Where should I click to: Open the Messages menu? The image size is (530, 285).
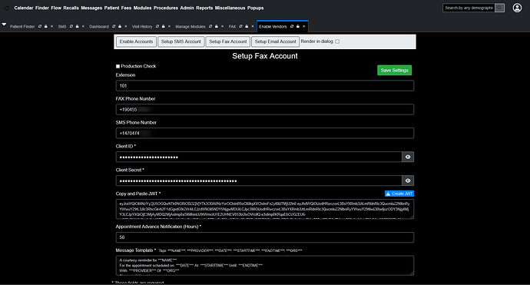[91, 8]
